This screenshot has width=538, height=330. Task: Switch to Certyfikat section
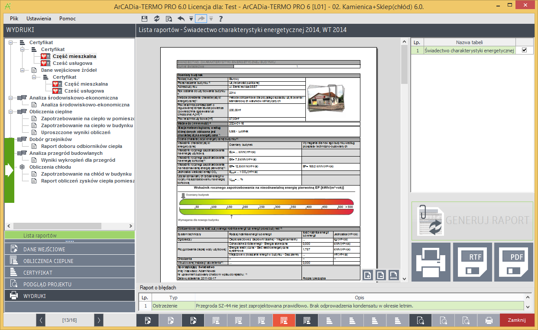[70, 272]
